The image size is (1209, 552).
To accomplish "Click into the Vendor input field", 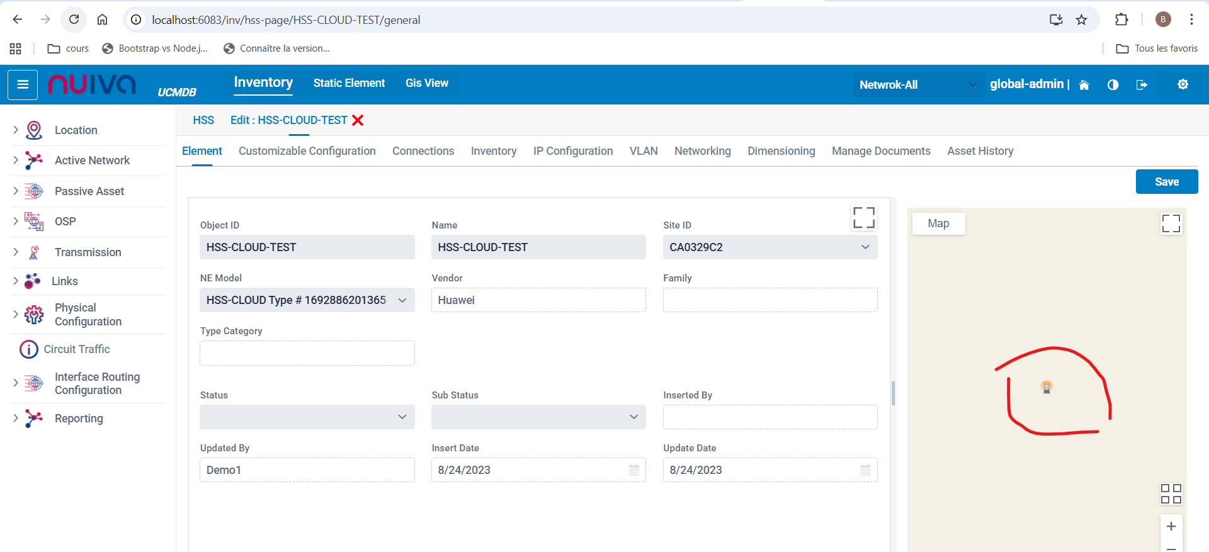I will click(538, 300).
